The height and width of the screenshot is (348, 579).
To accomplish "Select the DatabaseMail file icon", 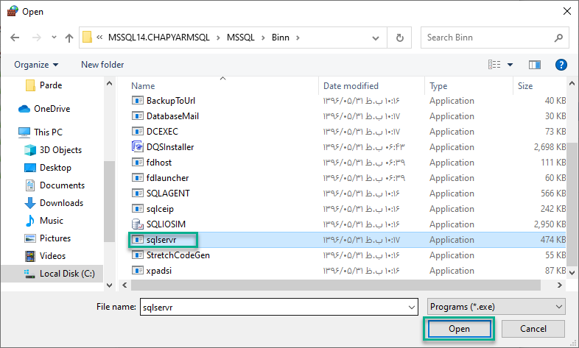I will 137,116.
